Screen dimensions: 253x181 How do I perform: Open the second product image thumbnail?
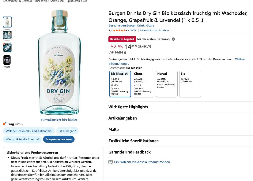(x=7, y=35)
